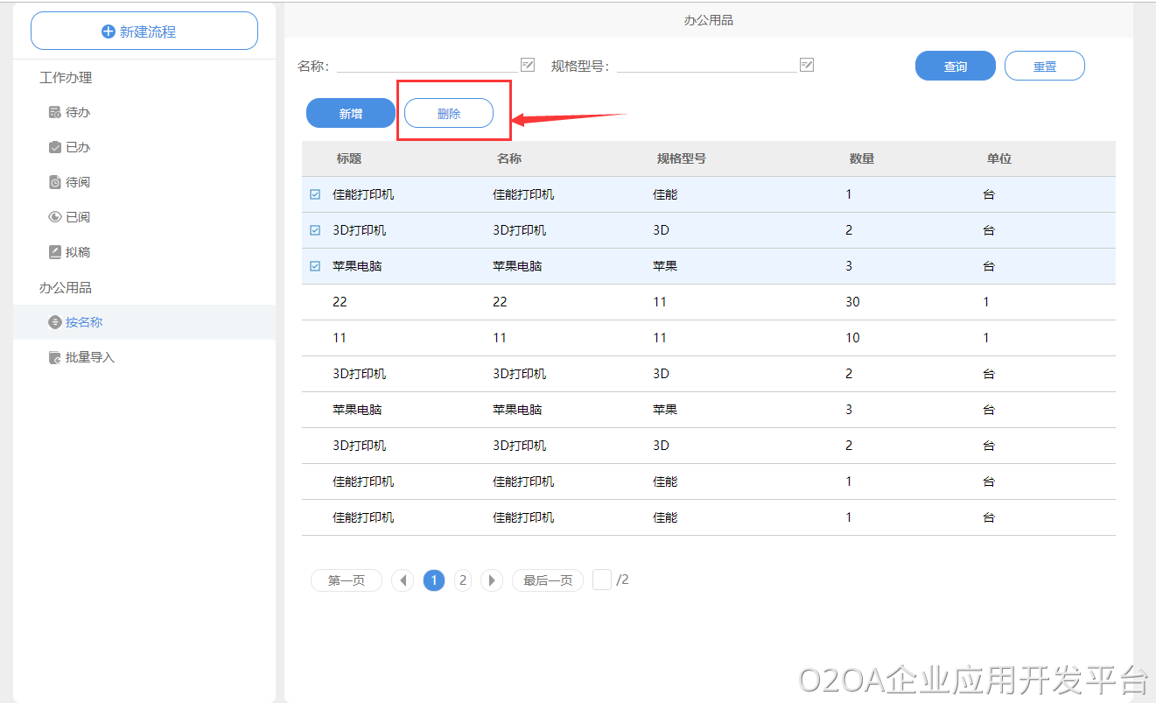1156x703 pixels.
Task: Click the page number jump box
Action: 602,580
